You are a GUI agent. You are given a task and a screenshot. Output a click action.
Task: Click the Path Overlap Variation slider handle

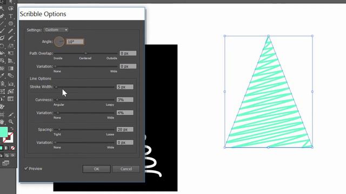click(x=55, y=66)
